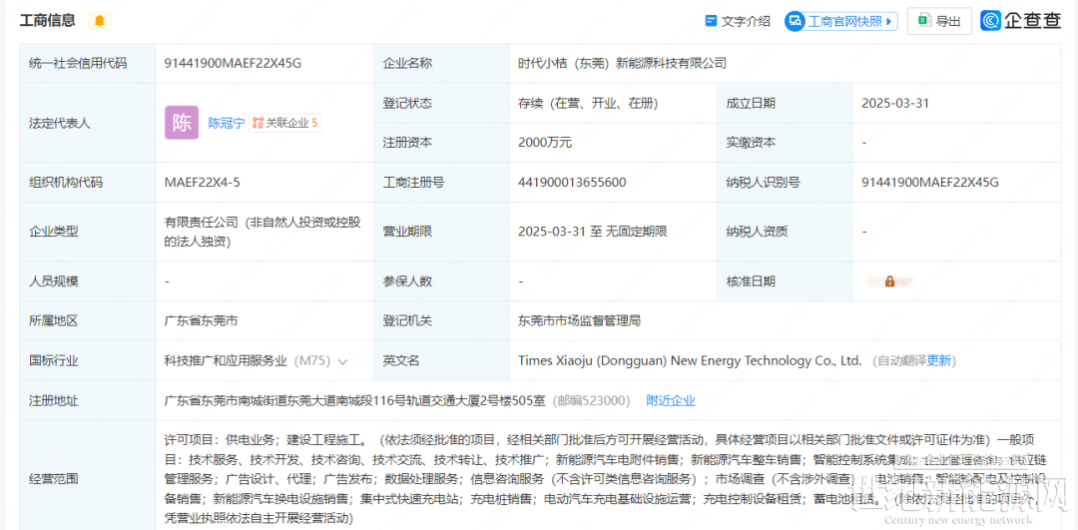
Task: Click 更新 to refresh the translation
Action: (939, 361)
